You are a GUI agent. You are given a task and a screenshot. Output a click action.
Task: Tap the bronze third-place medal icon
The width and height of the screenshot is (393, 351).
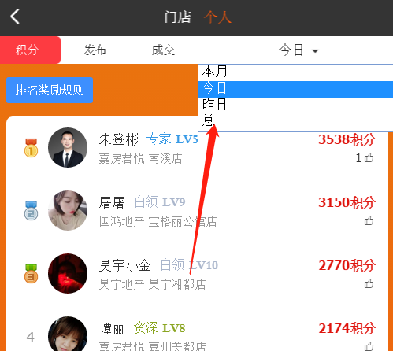pos(31,274)
